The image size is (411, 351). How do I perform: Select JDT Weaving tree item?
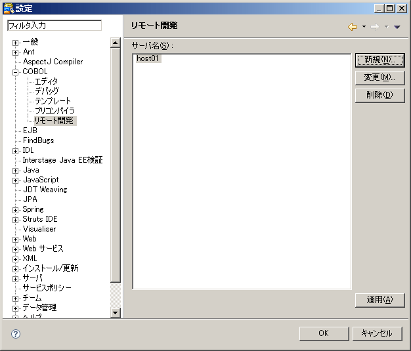(x=45, y=190)
